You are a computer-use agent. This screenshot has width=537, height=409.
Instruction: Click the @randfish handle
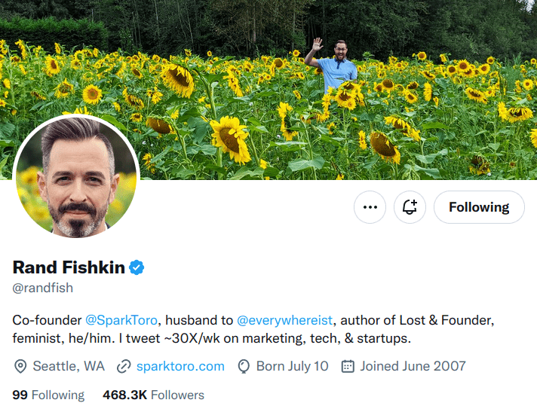pyautogui.click(x=43, y=288)
